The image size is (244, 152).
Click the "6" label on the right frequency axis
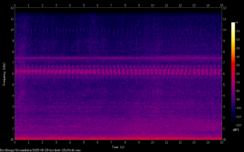224,74
